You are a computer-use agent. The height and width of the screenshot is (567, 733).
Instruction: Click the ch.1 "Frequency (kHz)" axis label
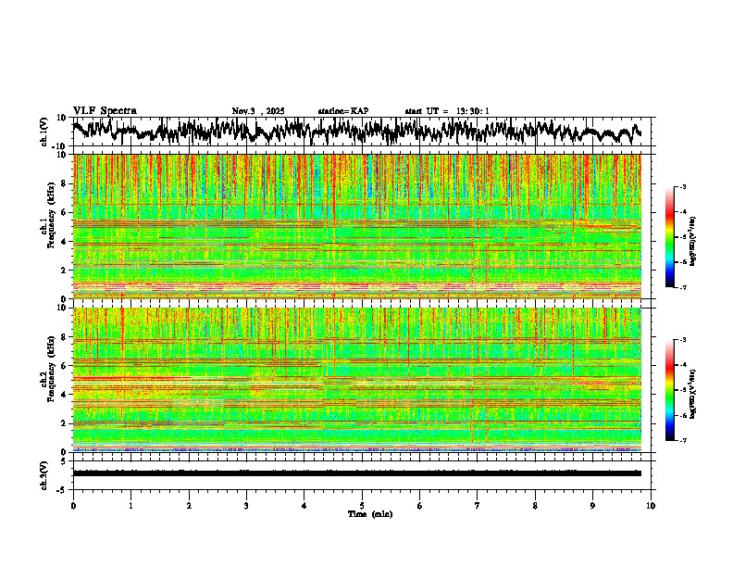51,215
